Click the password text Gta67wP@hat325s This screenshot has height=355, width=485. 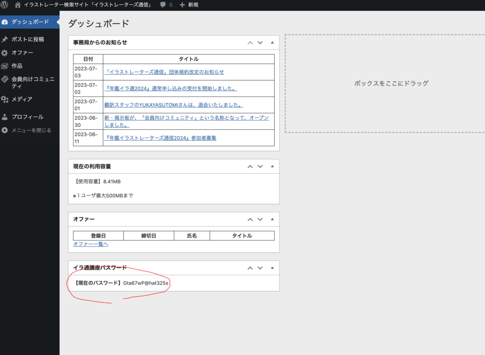(146, 283)
